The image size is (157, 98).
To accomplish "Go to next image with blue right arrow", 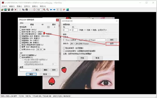I will [x=54, y=10].
